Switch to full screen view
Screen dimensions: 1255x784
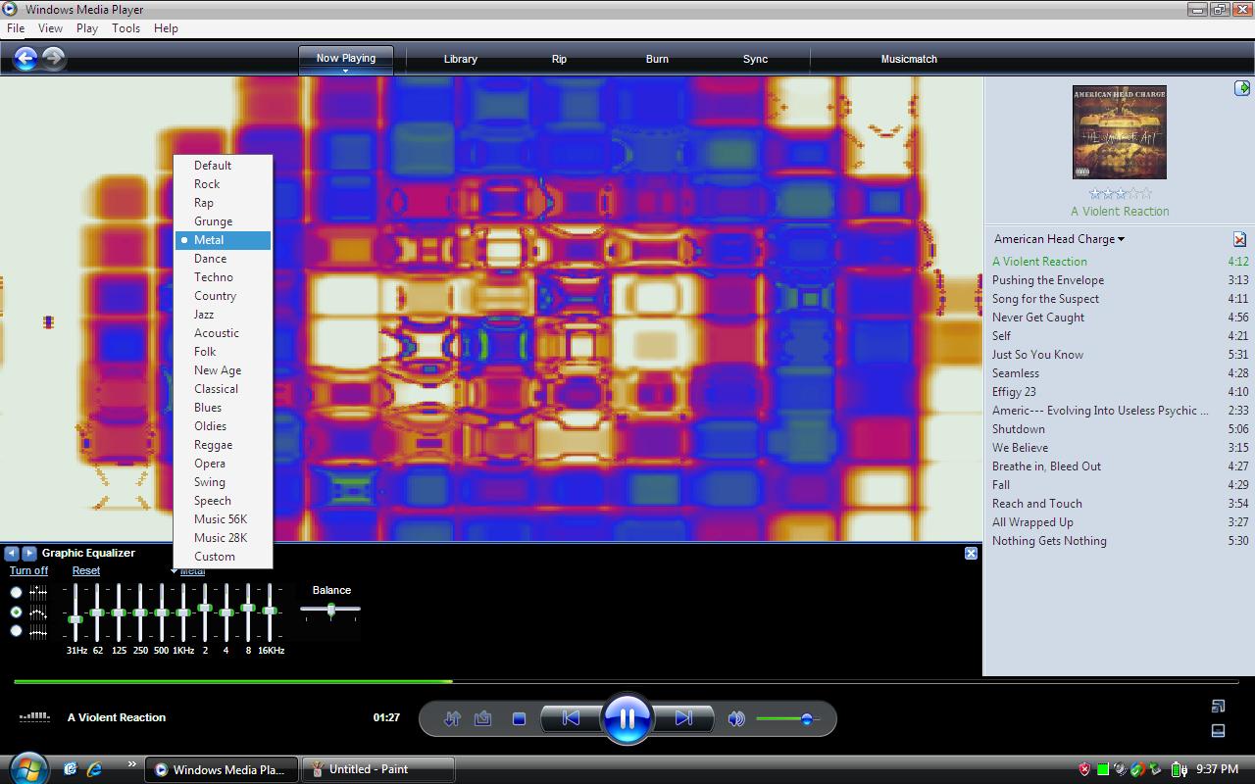pyautogui.click(x=1219, y=706)
